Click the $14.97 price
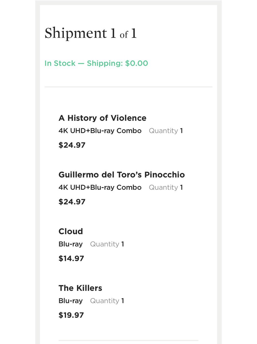Screen dimensions: 257x344 [71, 259]
